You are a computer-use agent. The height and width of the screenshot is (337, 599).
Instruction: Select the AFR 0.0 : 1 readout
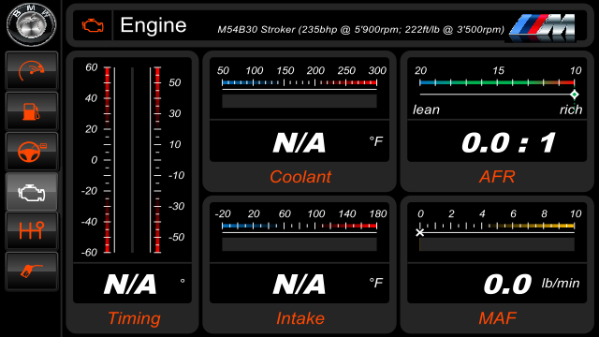pos(508,142)
